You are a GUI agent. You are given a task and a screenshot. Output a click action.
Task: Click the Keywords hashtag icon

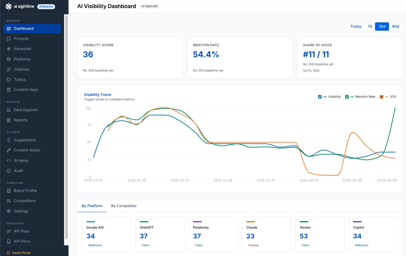pyautogui.click(x=9, y=49)
